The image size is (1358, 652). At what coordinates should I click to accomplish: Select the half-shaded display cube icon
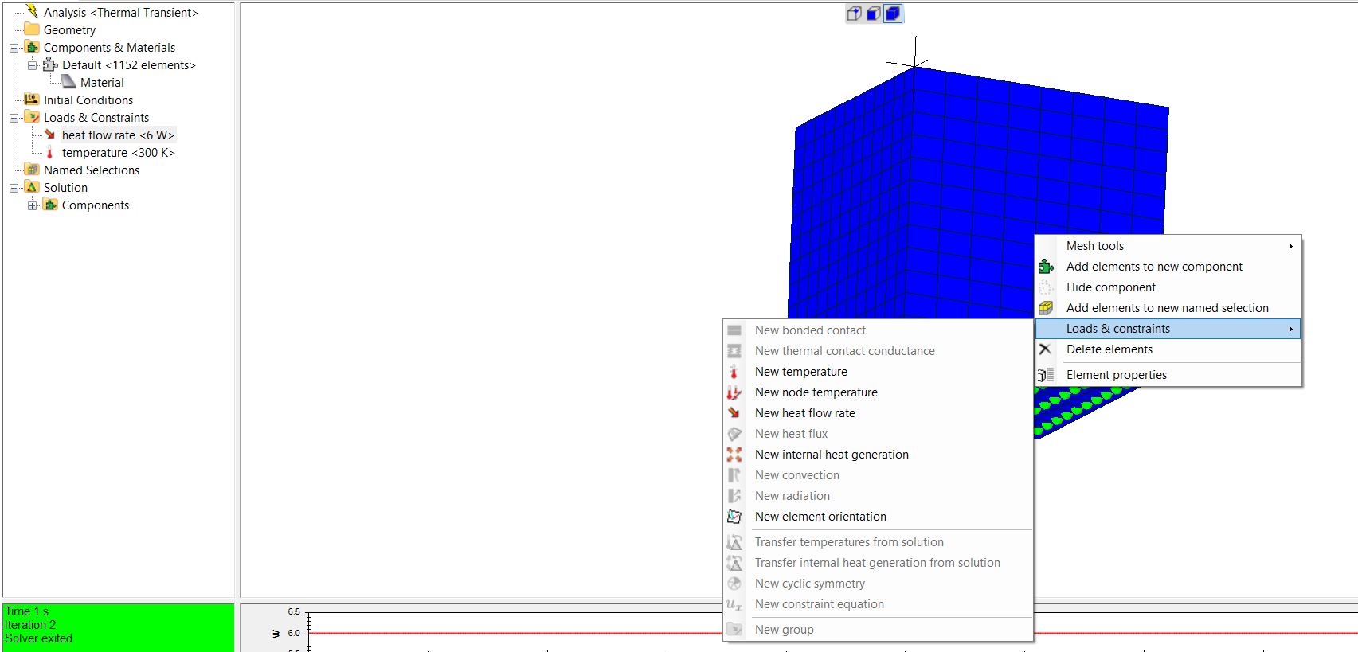click(x=874, y=14)
